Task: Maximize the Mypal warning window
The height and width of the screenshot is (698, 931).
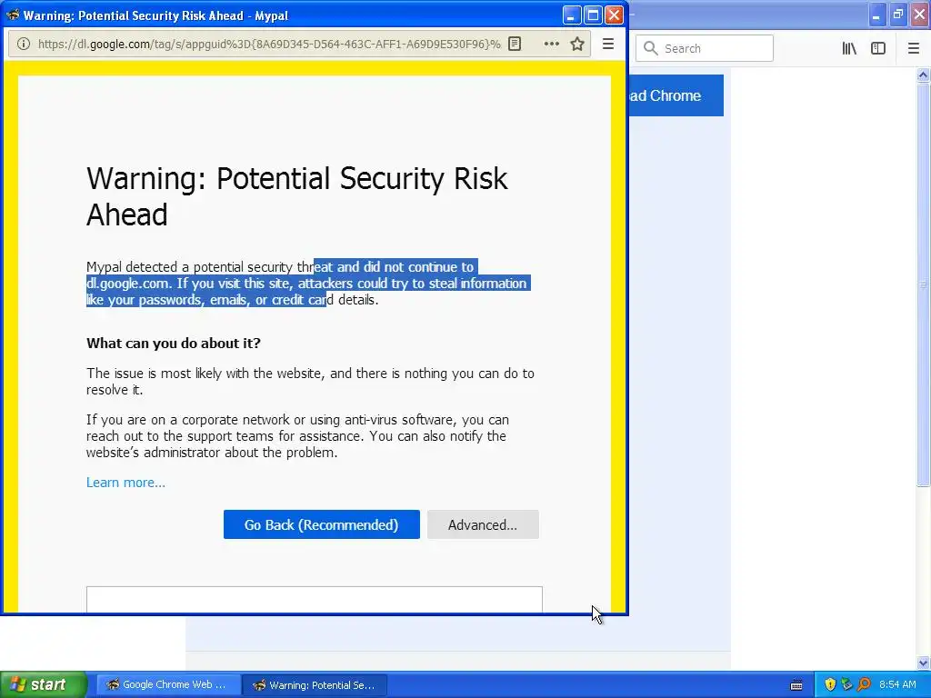Action: coord(593,15)
